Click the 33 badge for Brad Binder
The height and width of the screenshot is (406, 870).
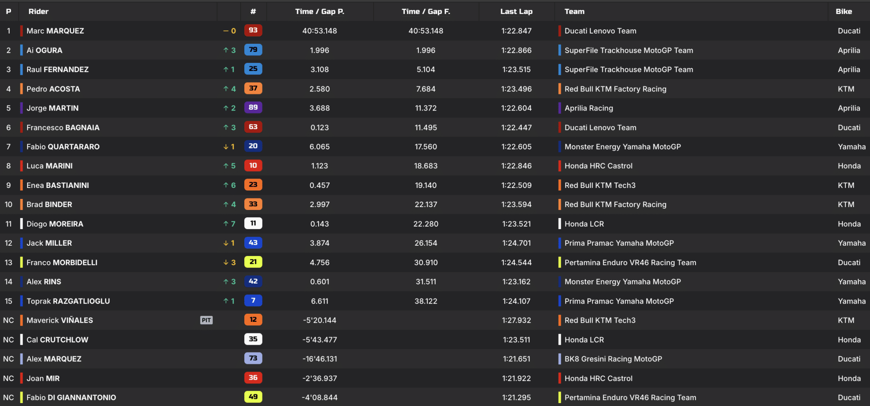point(253,204)
